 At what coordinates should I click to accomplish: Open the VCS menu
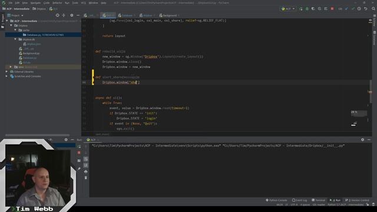[x=83, y=3]
